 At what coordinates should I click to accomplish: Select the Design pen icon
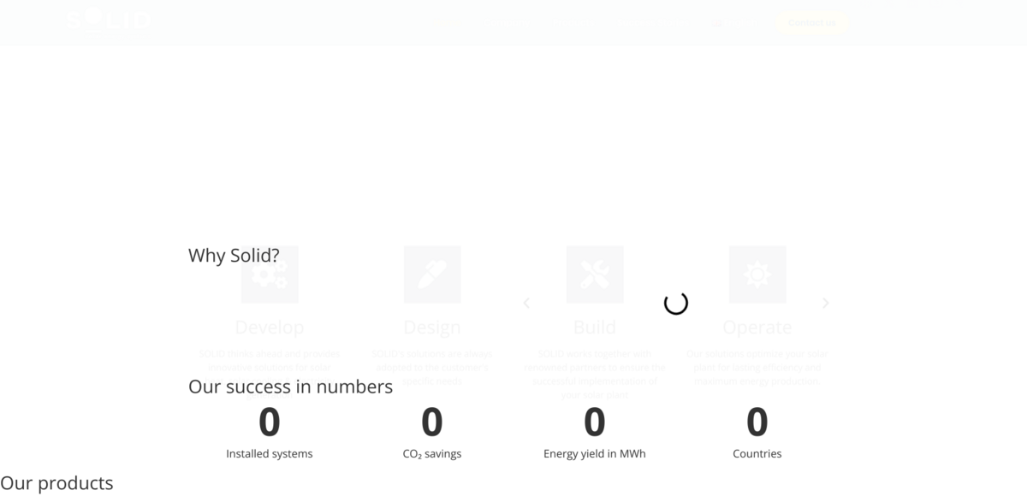coord(432,275)
